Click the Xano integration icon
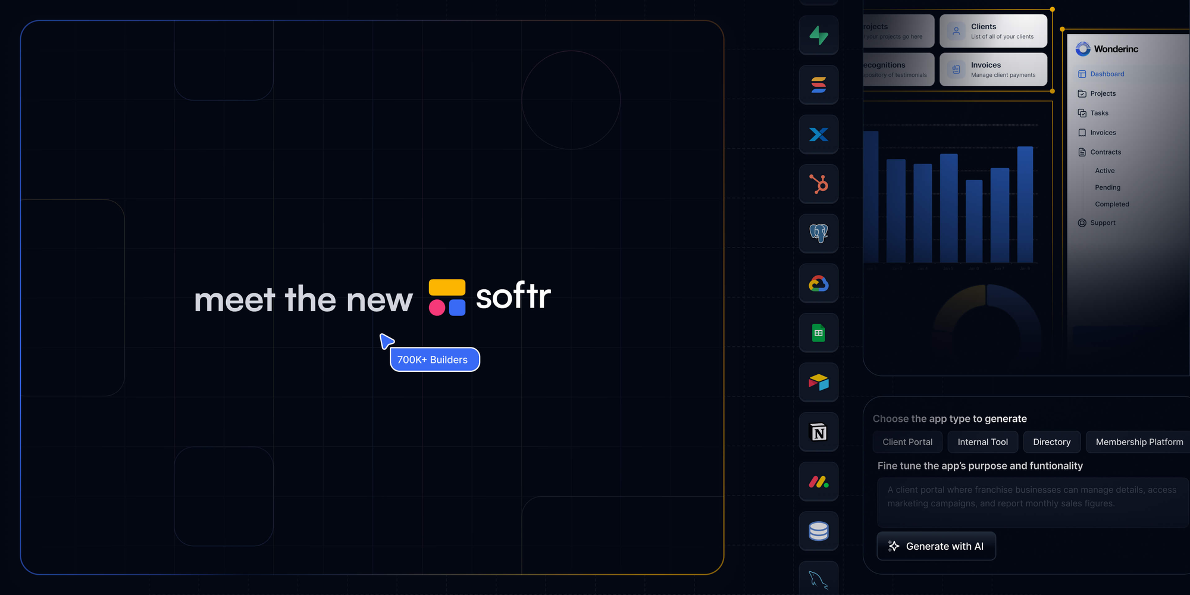This screenshot has width=1190, height=595. pos(818,134)
